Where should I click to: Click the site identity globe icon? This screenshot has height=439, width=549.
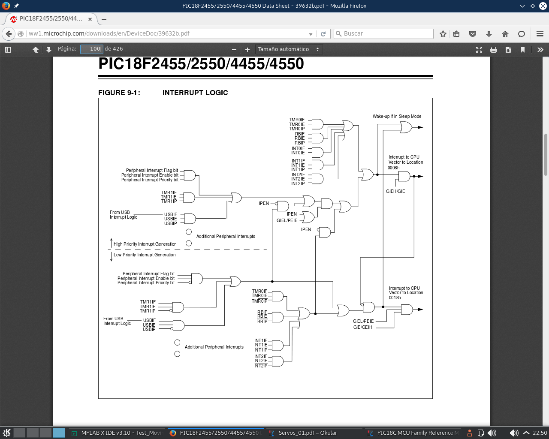21,34
